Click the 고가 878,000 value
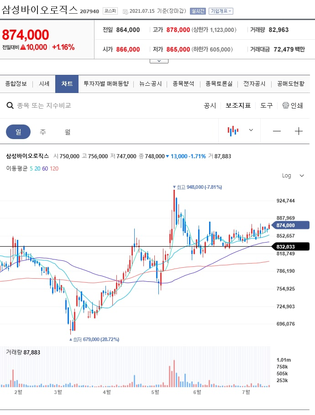Viewport: 315px width, 415px height. coord(178,30)
